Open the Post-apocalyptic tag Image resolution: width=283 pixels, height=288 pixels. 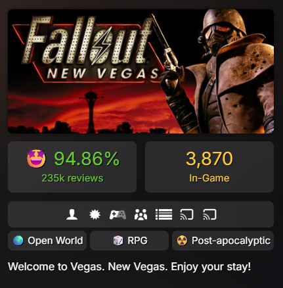click(223, 241)
